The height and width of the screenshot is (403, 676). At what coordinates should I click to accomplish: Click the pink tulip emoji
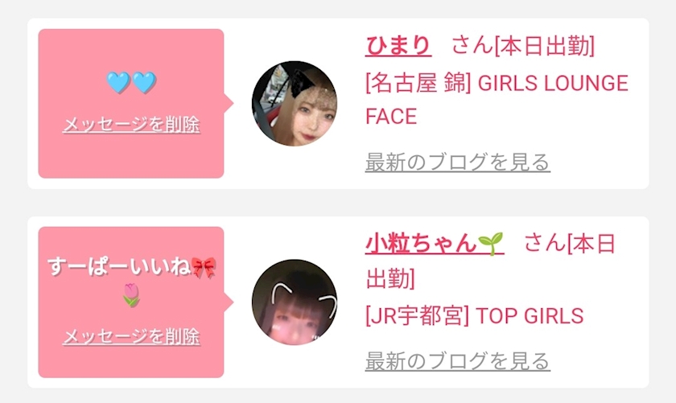click(131, 295)
